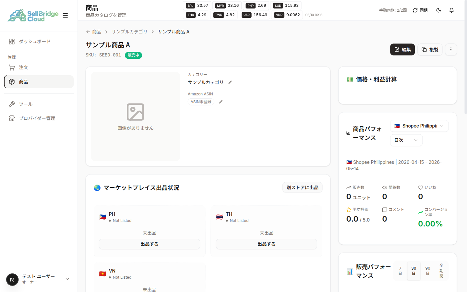The width and height of the screenshot is (467, 292).
Task: Click the TWD exchange rate chip
Action: click(x=224, y=15)
